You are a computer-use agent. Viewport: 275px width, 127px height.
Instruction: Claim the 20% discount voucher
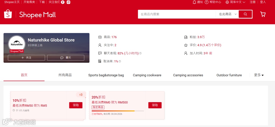pyautogui.click(x=155, y=105)
